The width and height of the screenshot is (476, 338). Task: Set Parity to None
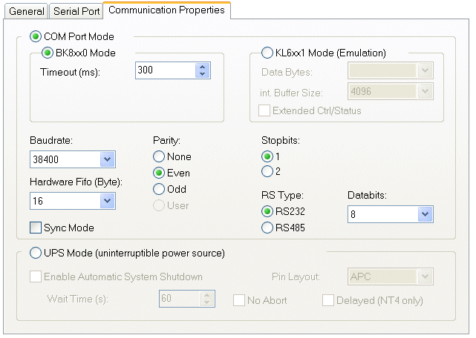[x=158, y=156]
